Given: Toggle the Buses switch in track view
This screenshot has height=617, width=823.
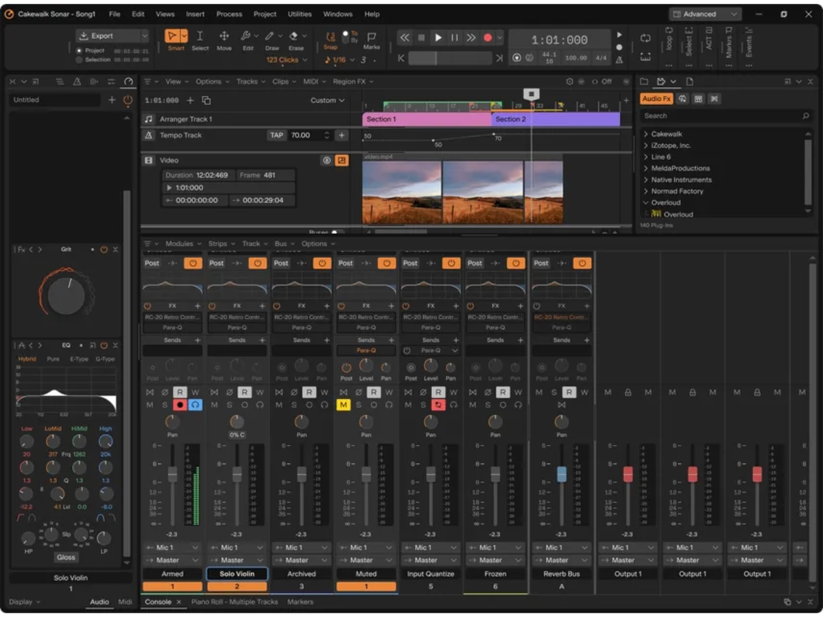Looking at the screenshot, I should [337, 232].
